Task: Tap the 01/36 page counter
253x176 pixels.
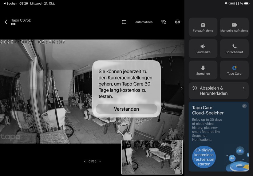Action: click(92, 161)
